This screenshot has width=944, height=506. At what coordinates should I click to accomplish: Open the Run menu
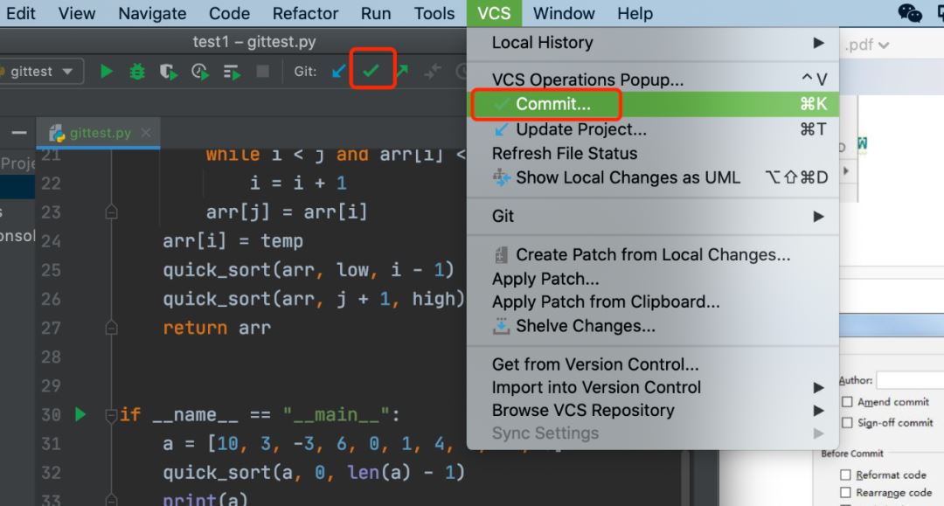[376, 13]
